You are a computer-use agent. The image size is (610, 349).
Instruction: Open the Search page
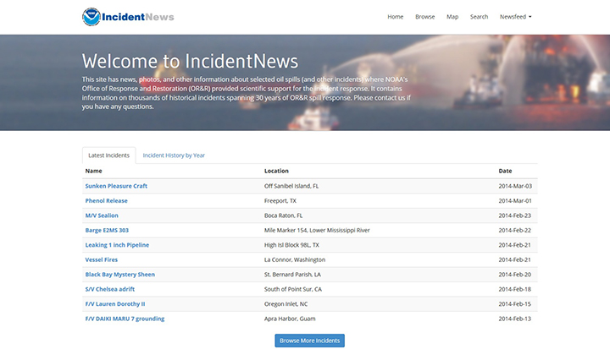click(x=479, y=17)
